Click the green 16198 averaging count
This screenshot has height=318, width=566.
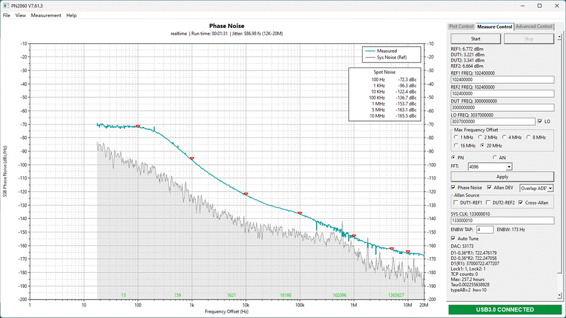point(286,295)
